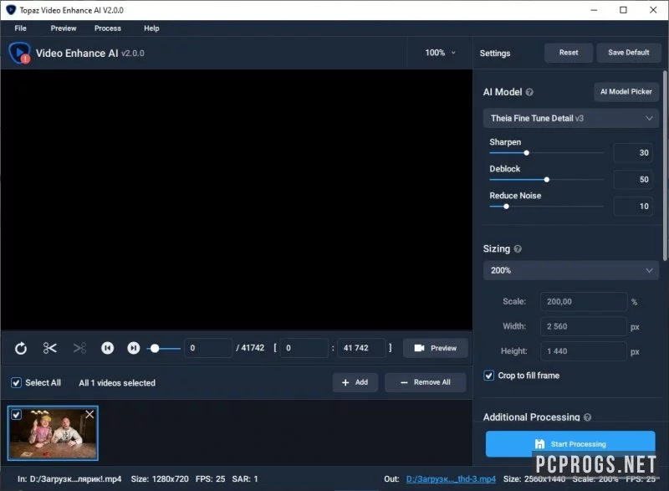Click the Width field showing 2 560
The width and height of the screenshot is (669, 491).
tap(584, 326)
